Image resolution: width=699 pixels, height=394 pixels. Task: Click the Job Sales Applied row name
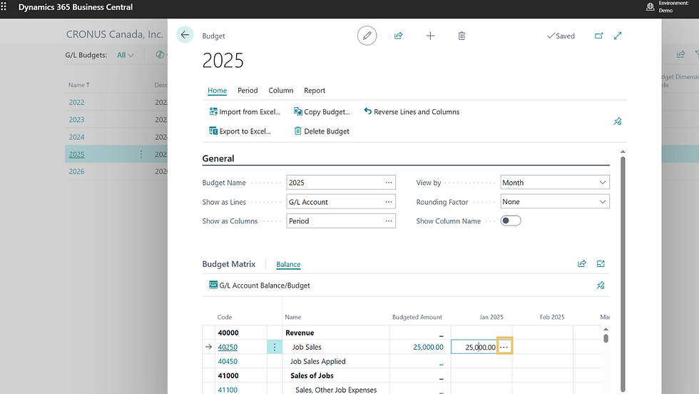(318, 361)
